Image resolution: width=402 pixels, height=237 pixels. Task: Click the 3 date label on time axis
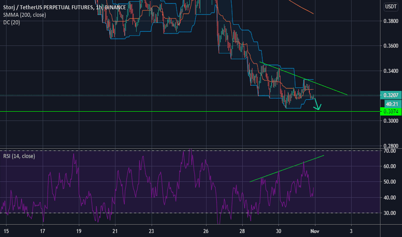click(351, 231)
